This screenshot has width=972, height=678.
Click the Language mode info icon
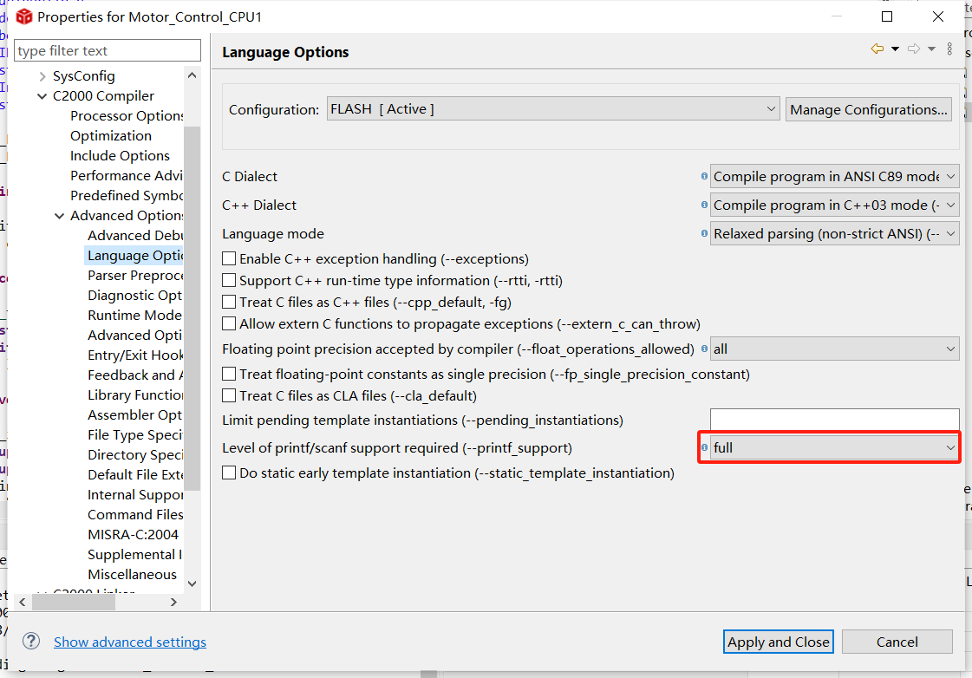704,233
